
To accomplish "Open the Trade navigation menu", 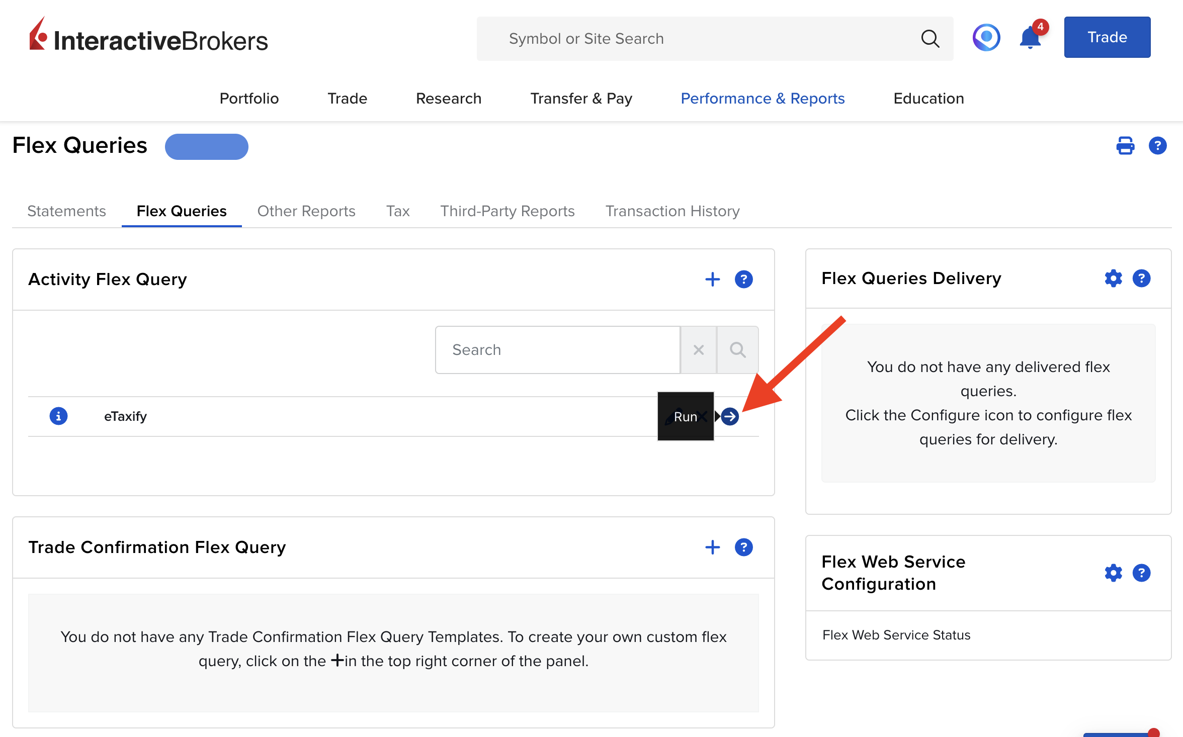I will [347, 99].
